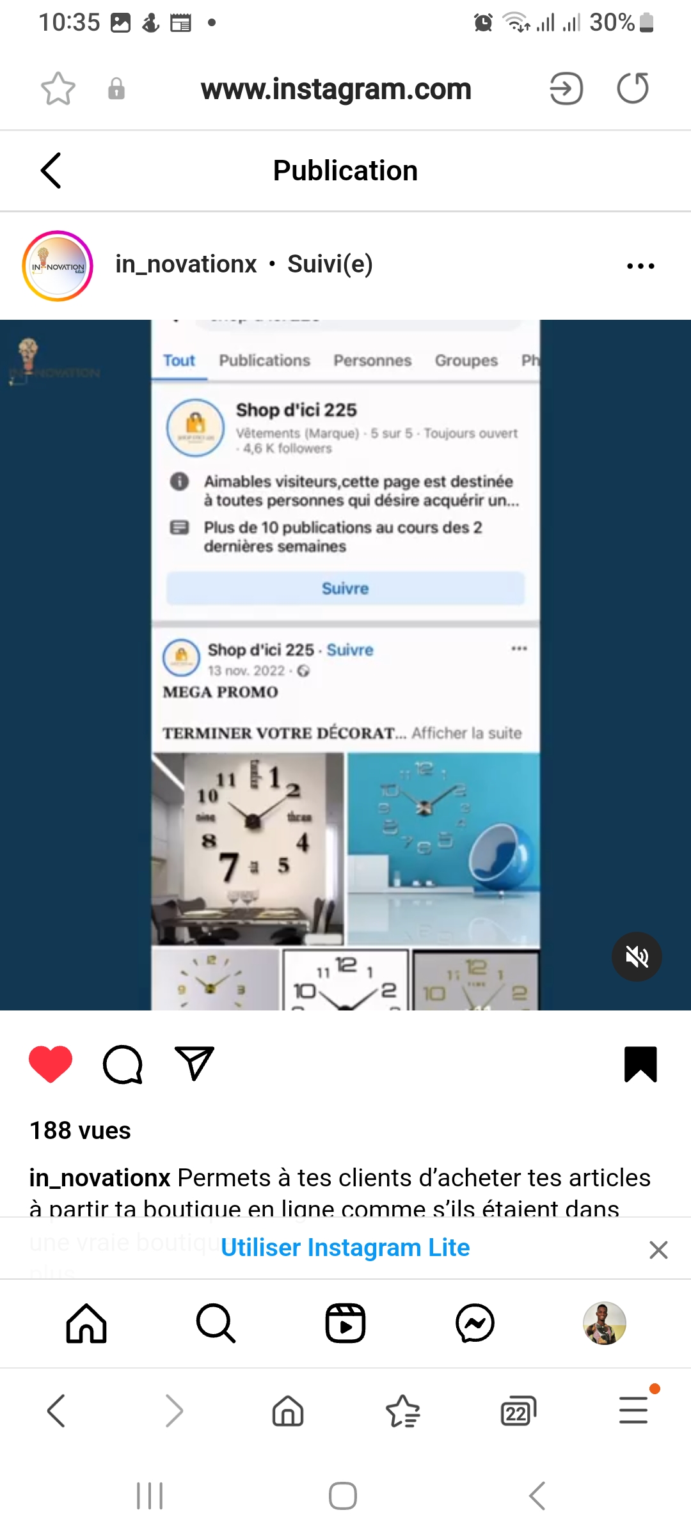Unmute the video sound
This screenshot has height=1540, width=691.
click(637, 957)
